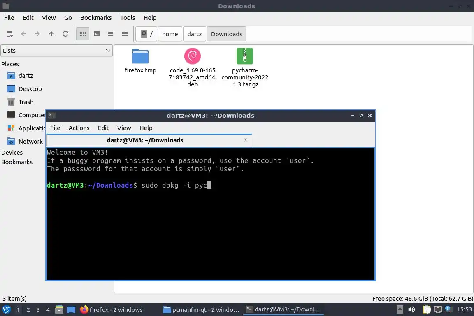474x316 pixels.
Task: Open Applications in Places sidebar
Action: (26, 128)
